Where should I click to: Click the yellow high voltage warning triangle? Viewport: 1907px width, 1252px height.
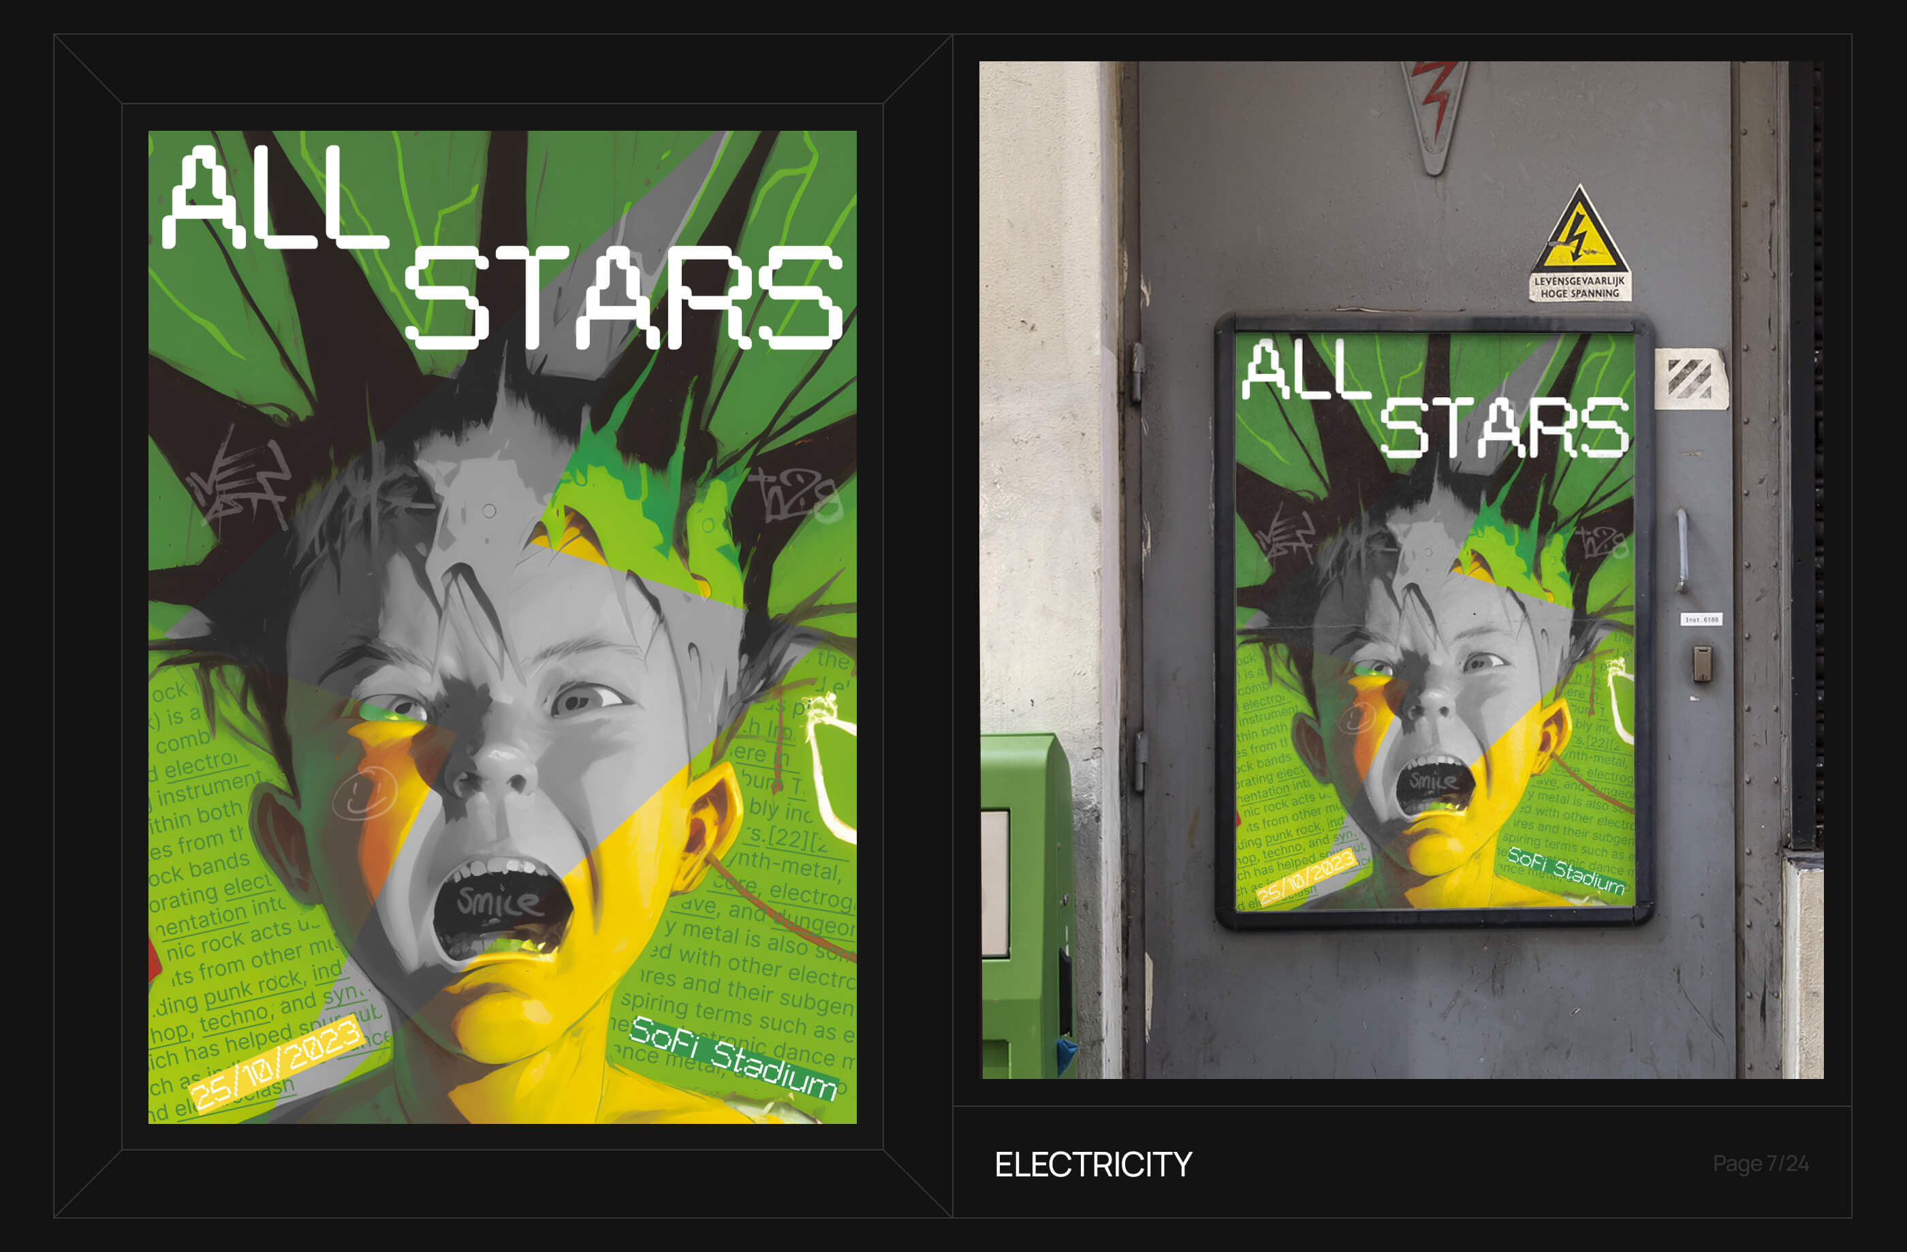1579,232
